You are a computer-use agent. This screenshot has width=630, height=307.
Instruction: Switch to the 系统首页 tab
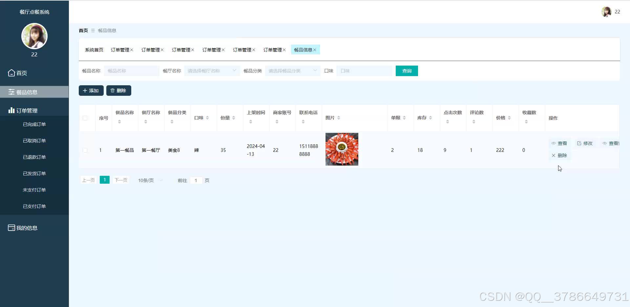[x=94, y=50]
